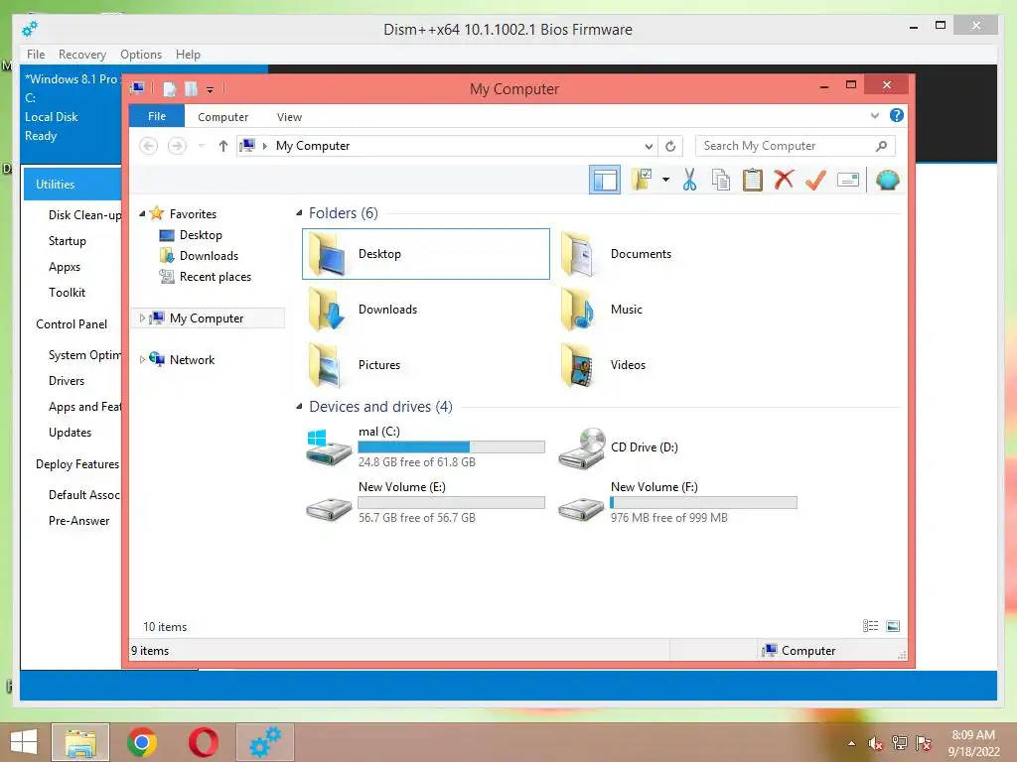
Task: Select My Computer in navigation pane
Action: coord(207,318)
